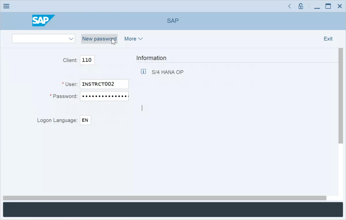This screenshot has width=346, height=220.
Task: Click the Information heading
Action: tap(151, 58)
